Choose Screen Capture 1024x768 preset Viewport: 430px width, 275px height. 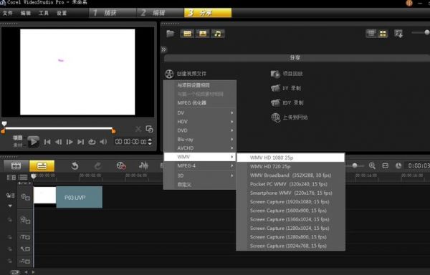tap(290, 246)
